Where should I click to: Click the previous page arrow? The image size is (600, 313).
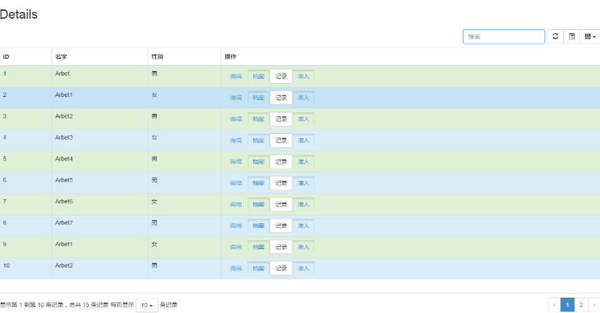[x=554, y=305]
